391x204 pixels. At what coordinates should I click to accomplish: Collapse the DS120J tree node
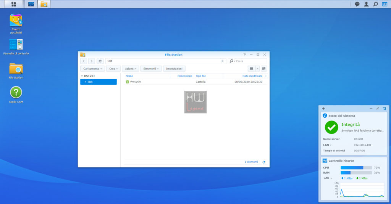coord(82,76)
